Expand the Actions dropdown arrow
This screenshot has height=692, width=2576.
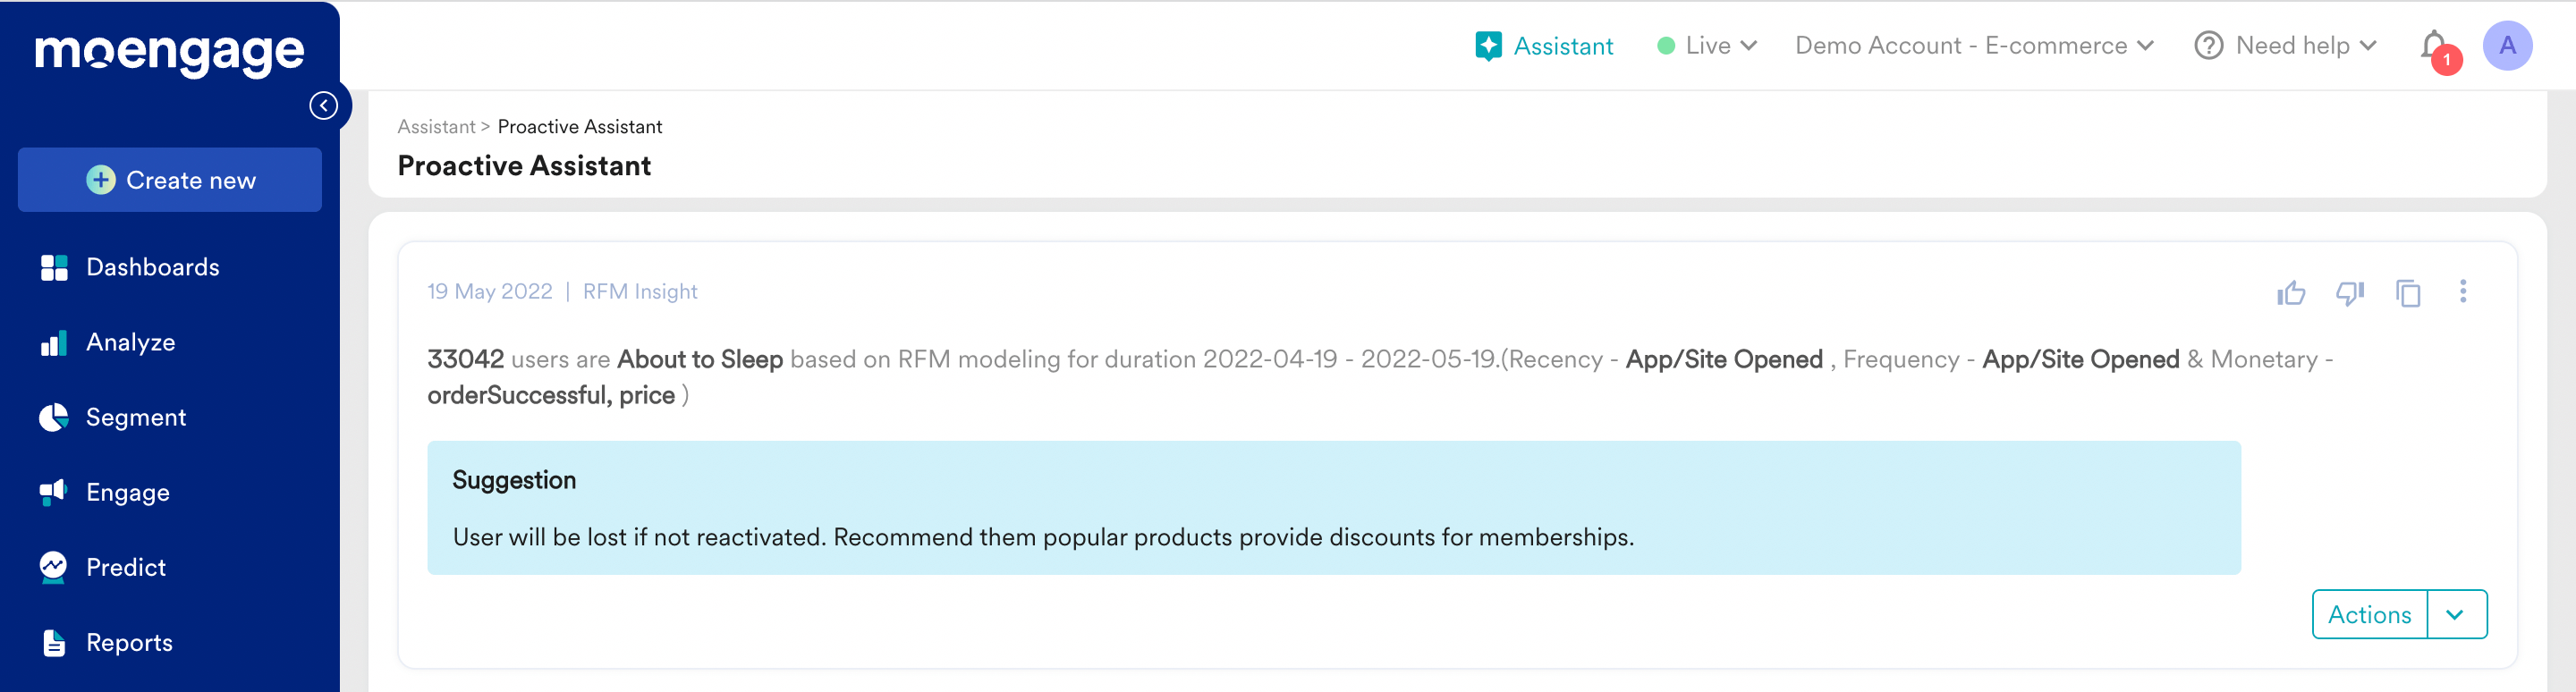click(2455, 614)
